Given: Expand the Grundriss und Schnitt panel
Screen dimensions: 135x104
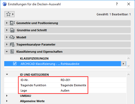Looking at the screenshot, I should click(x=7, y=30).
